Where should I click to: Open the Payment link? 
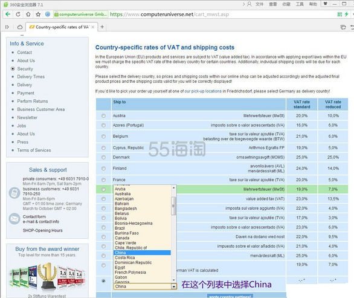25,93
